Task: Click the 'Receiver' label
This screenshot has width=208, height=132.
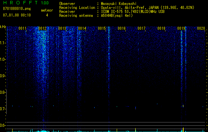Action: click(67, 12)
